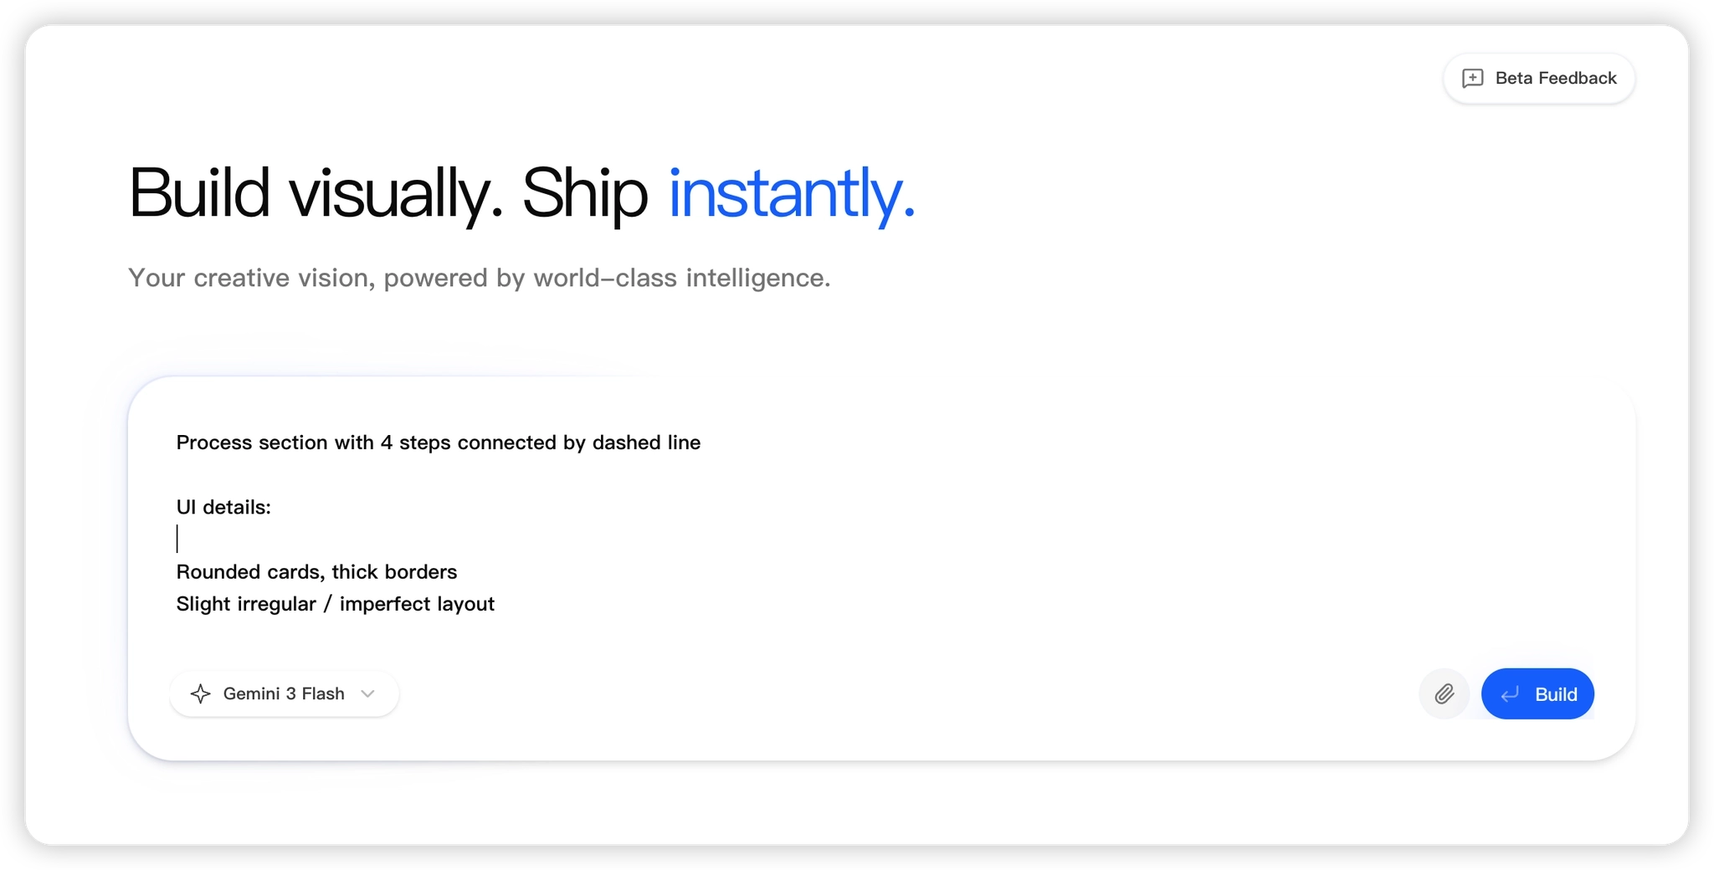Image resolution: width=1714 pixels, height=870 pixels.
Task: Click the sparkle icon beside Gemini 3 Flash
Action: pos(201,693)
